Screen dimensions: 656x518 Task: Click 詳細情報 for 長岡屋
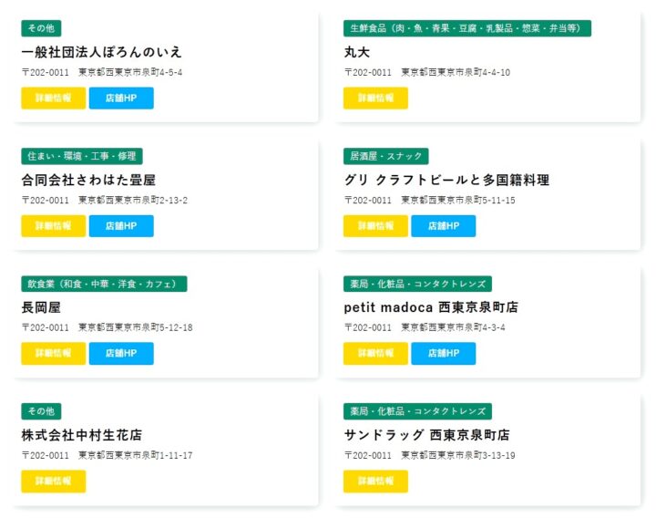tap(53, 354)
